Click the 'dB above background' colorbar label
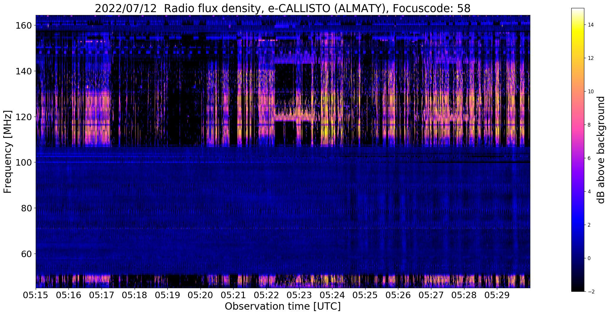This screenshot has height=315, width=610. (x=601, y=150)
